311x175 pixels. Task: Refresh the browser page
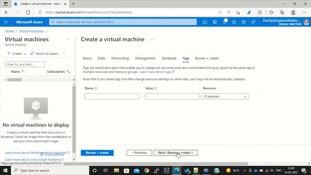[28, 12]
